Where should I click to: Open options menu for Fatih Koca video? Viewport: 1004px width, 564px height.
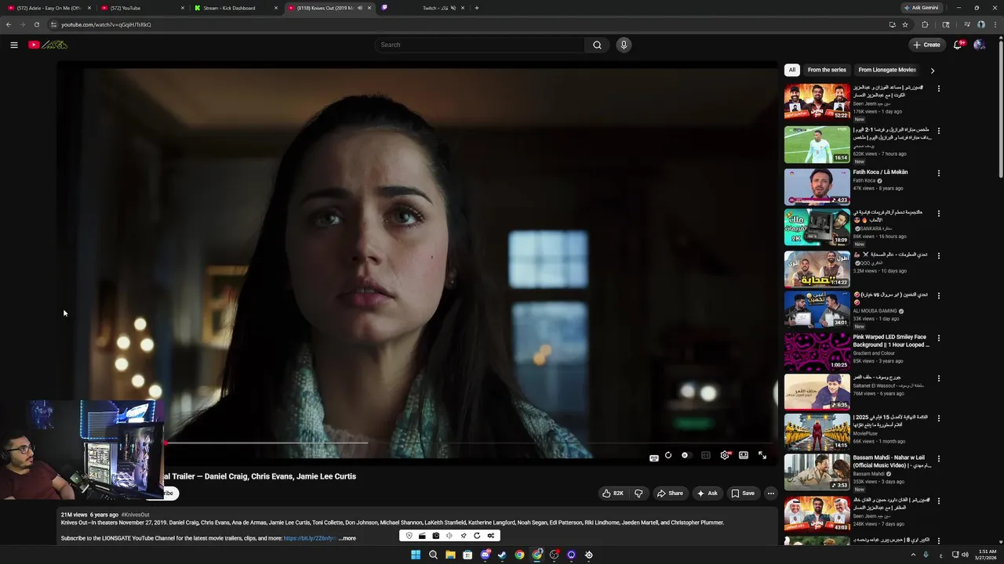coord(939,173)
